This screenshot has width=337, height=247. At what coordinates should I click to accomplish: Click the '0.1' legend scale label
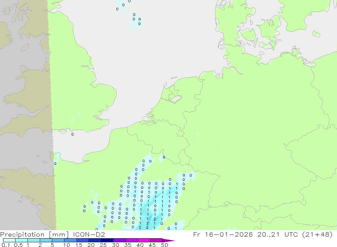click(x=6, y=245)
